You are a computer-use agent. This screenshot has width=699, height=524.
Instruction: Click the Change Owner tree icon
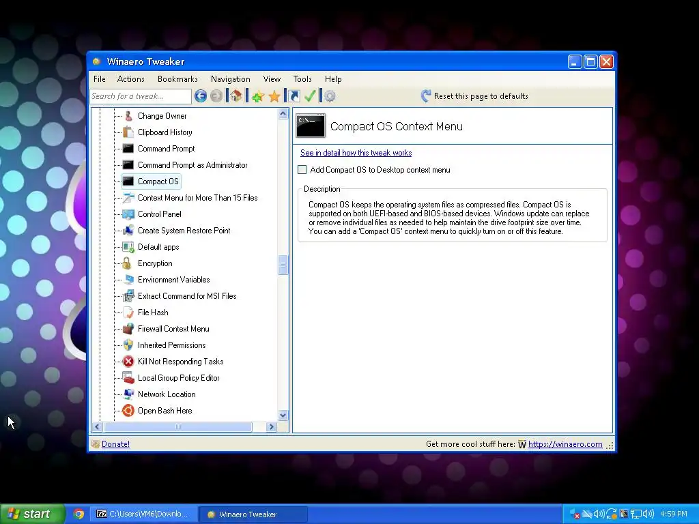128,116
